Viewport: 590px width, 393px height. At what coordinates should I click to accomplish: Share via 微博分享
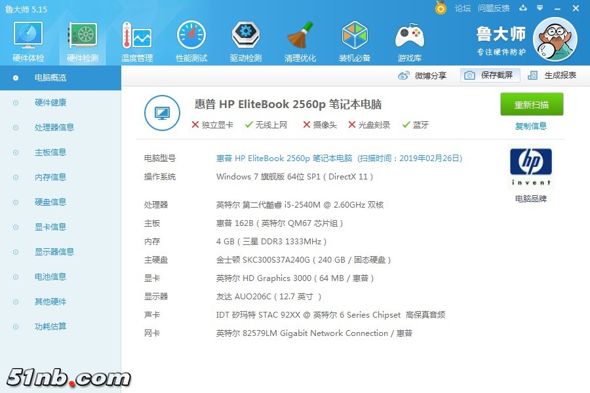[x=423, y=75]
